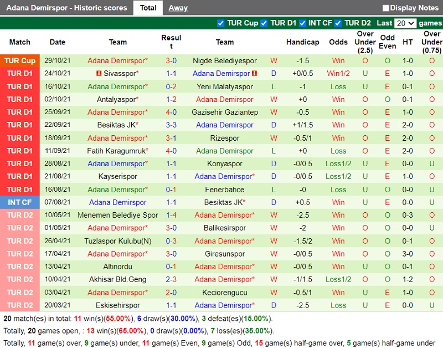
Task: Click the orange TUR Cup match label
Action: click(x=20, y=61)
